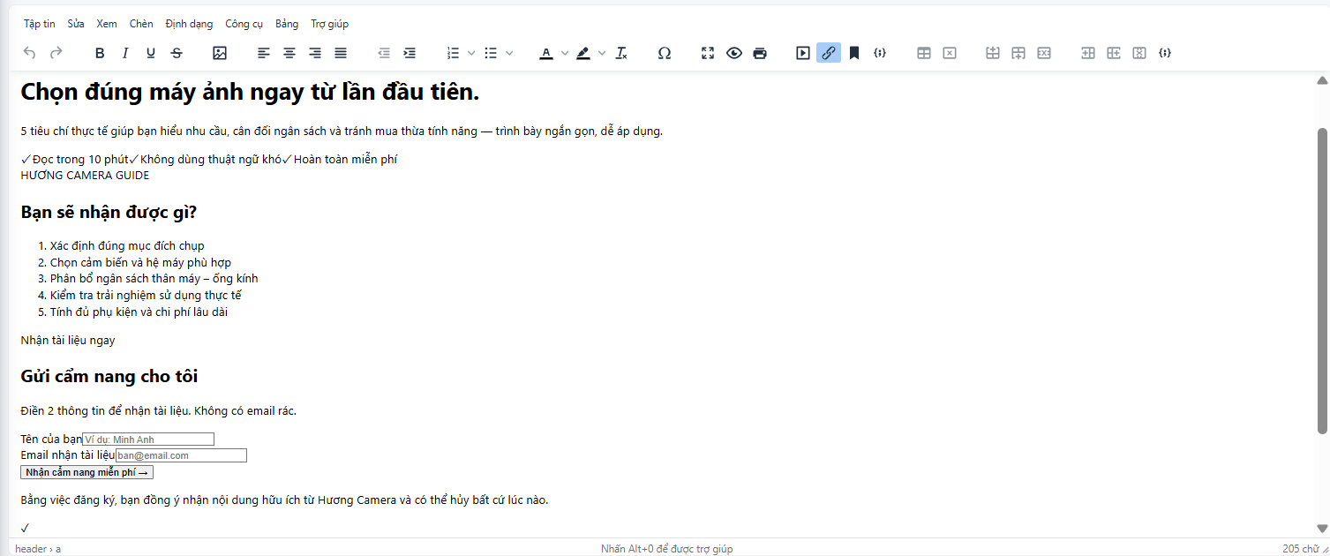Image resolution: width=1330 pixels, height=556 pixels.
Task: Select 'header' in the status bar path
Action: [x=31, y=549]
